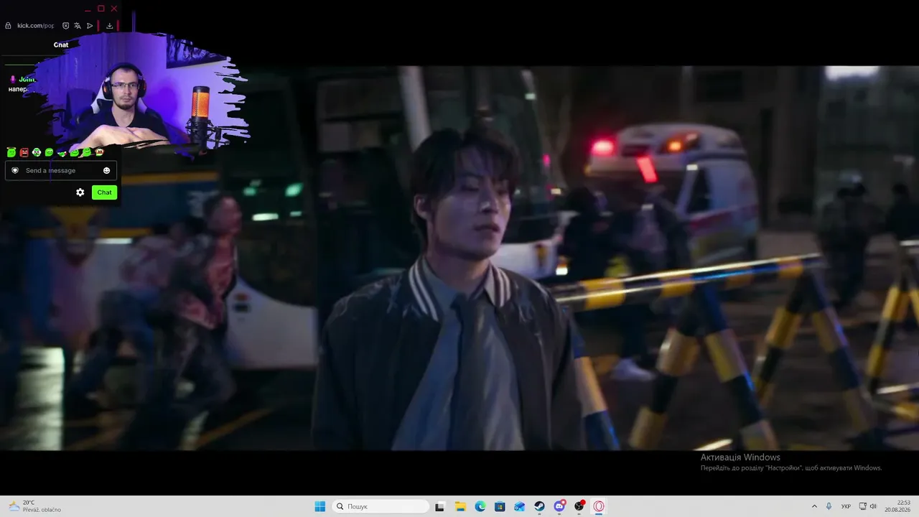This screenshot has height=517, width=919.
Task: Open the clock and calendar showing 22:53
Action: [897, 506]
